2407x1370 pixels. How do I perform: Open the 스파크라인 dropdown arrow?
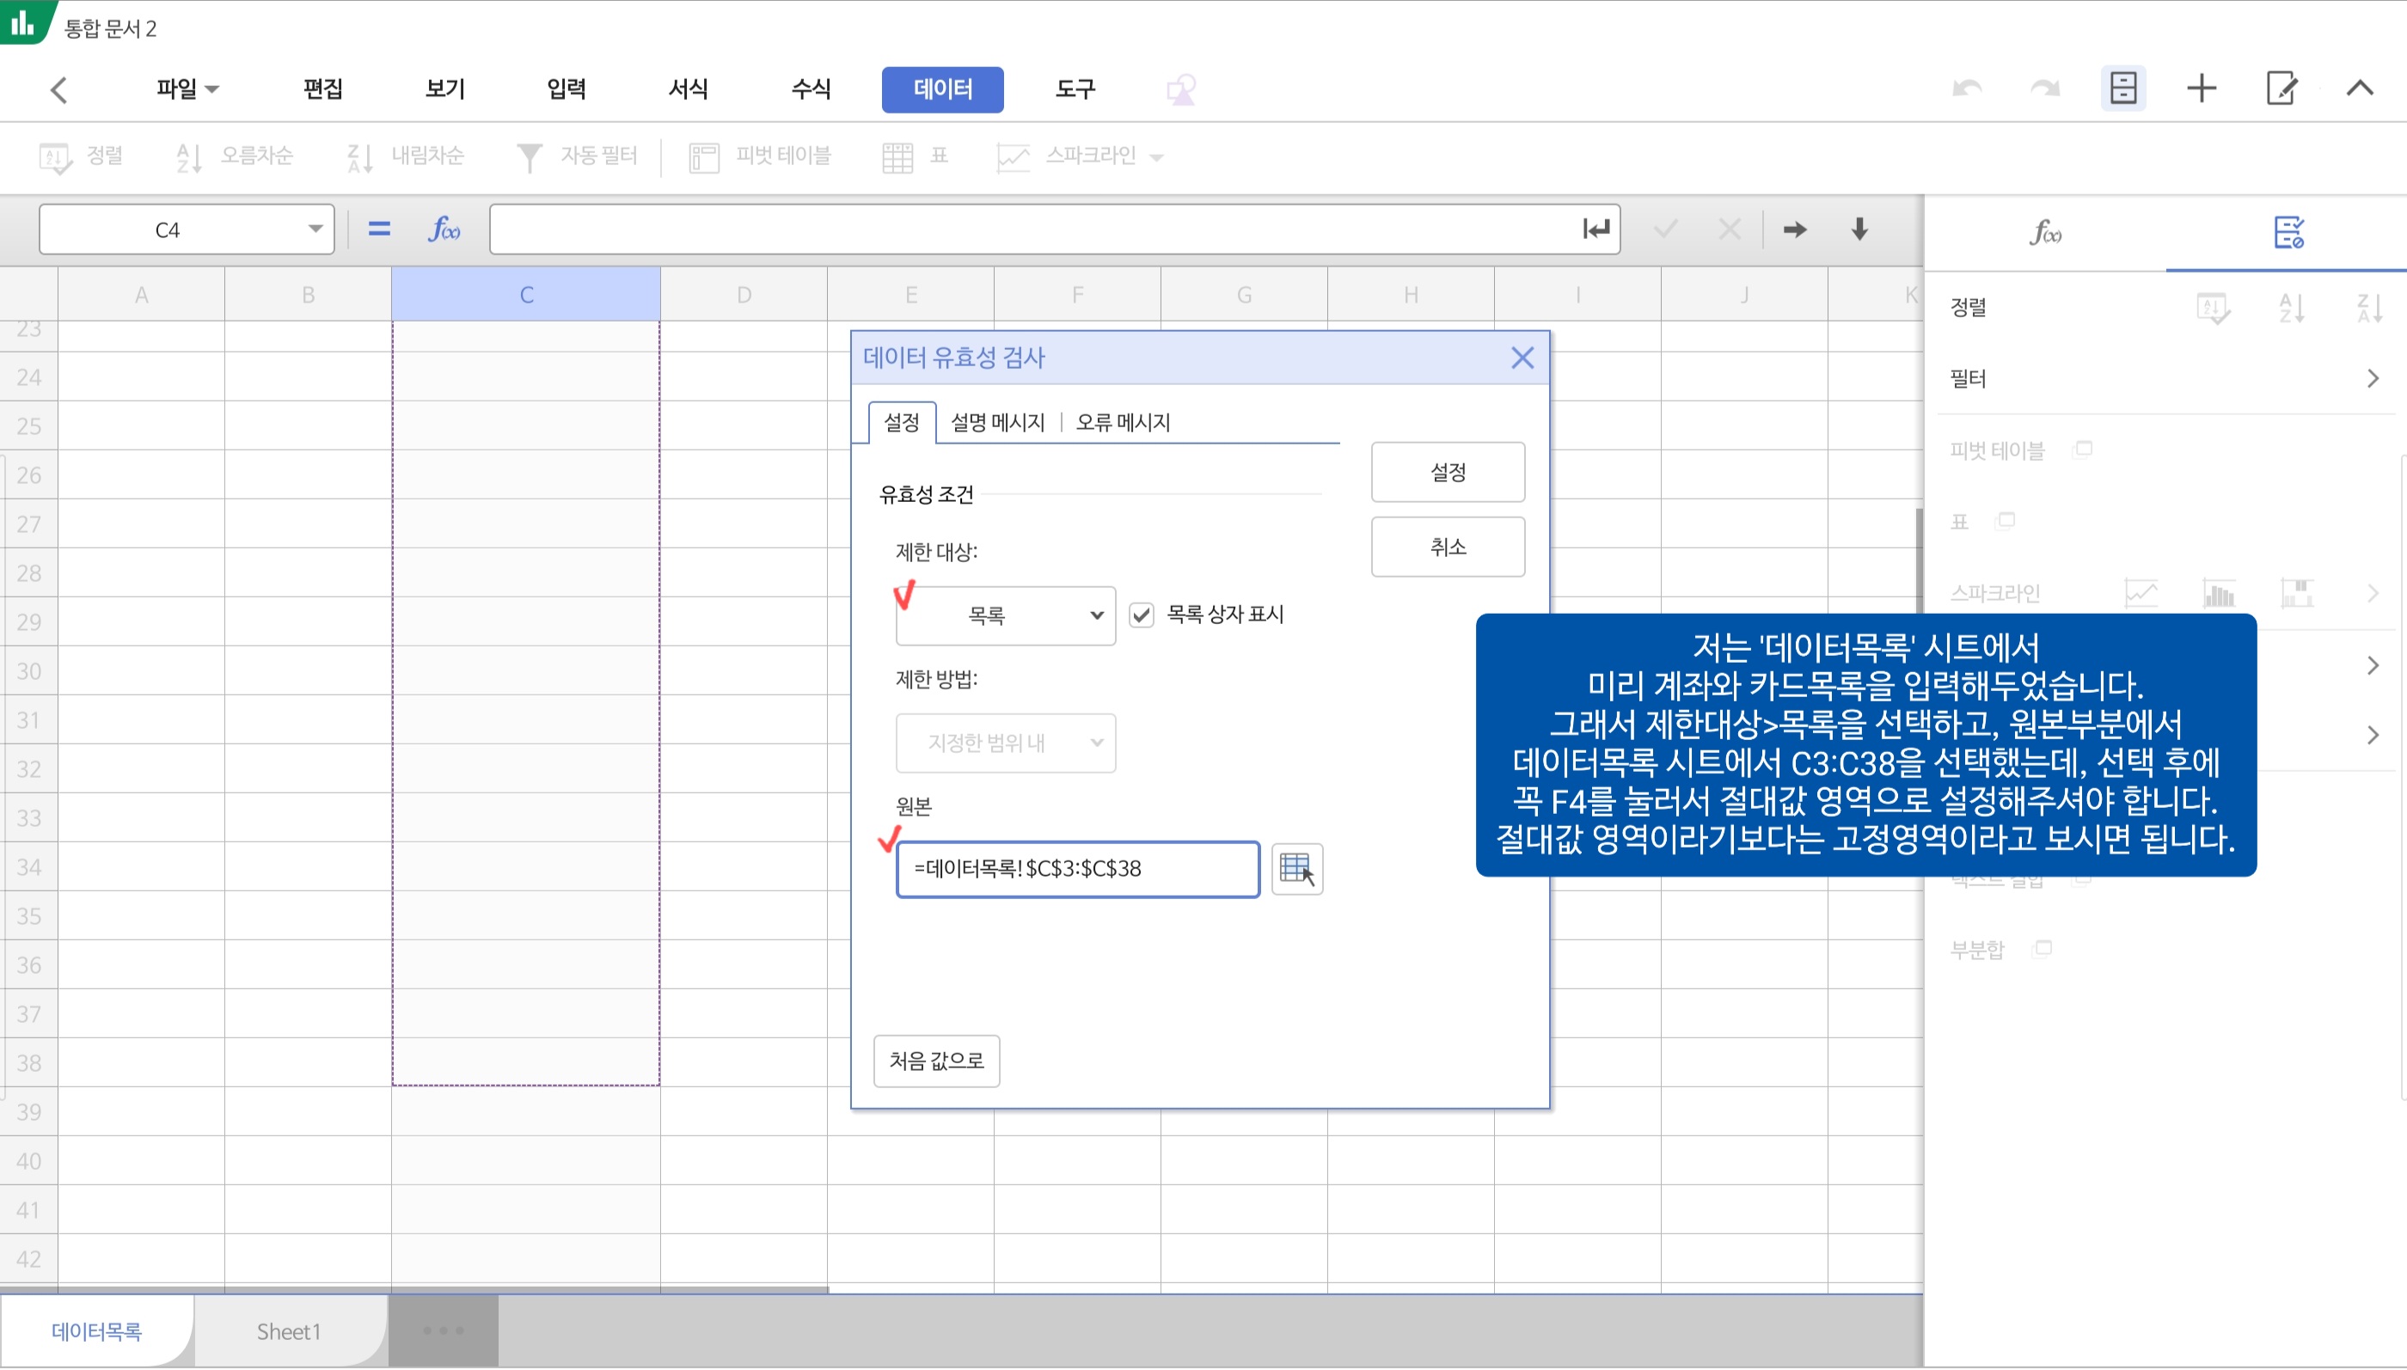[x=1157, y=157]
